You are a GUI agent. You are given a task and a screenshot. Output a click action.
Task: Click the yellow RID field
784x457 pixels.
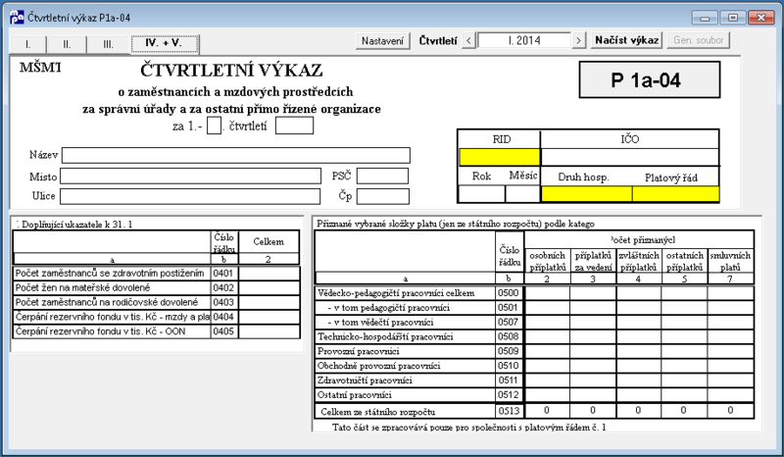pyautogui.click(x=500, y=157)
